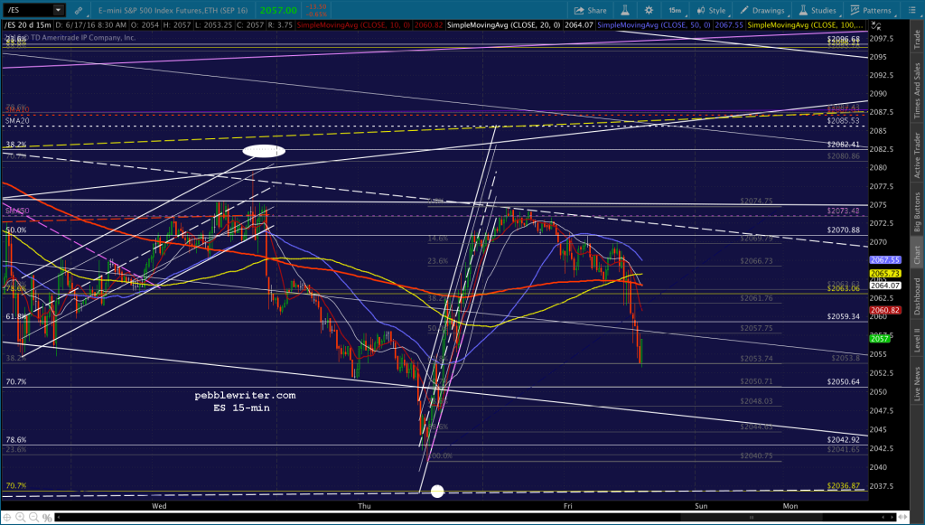The height and width of the screenshot is (525, 925).
Task: Click SimpleMovingAvg (CLOSE, 100 study label
Action: (805, 25)
